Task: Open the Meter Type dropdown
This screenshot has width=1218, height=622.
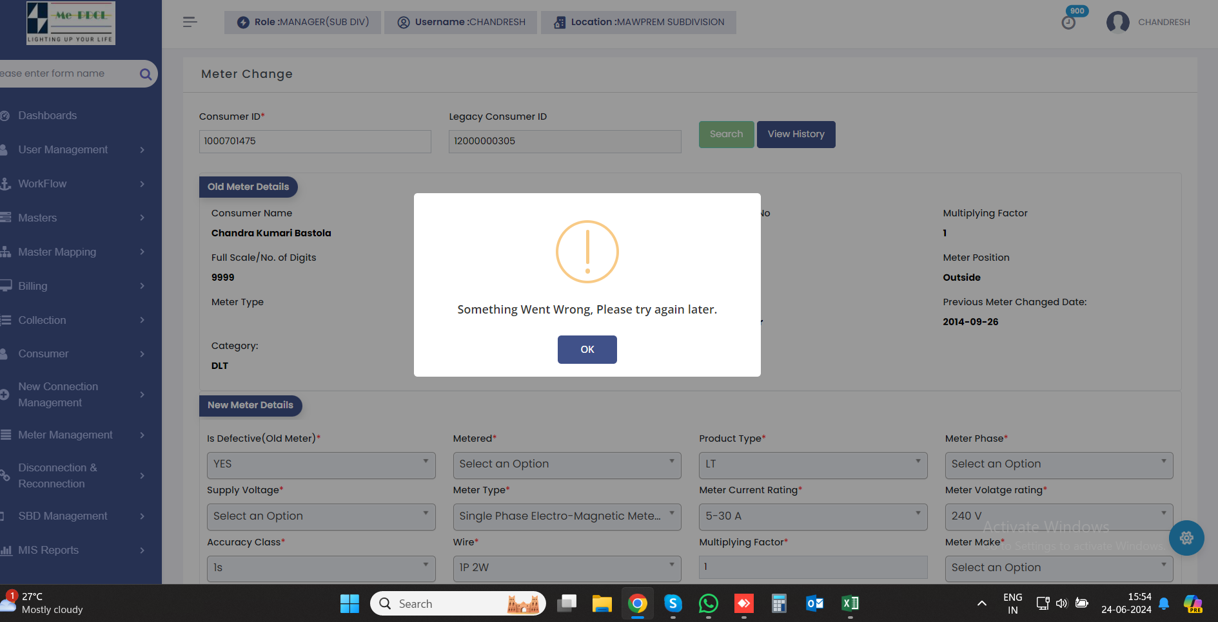Action: pos(567,517)
